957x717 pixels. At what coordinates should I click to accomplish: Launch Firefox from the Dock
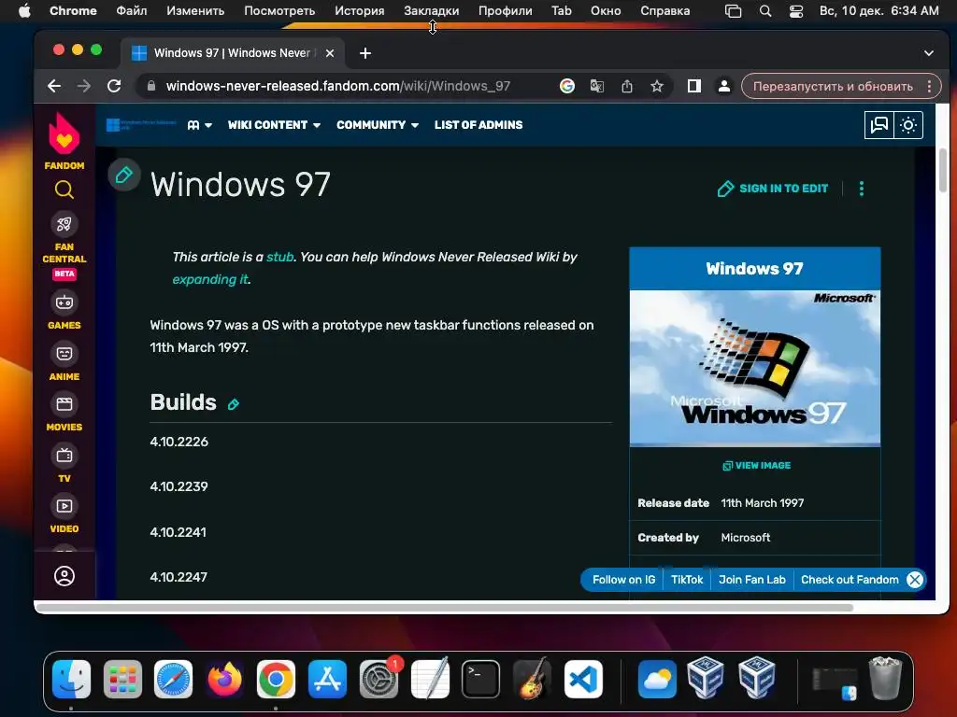click(224, 679)
